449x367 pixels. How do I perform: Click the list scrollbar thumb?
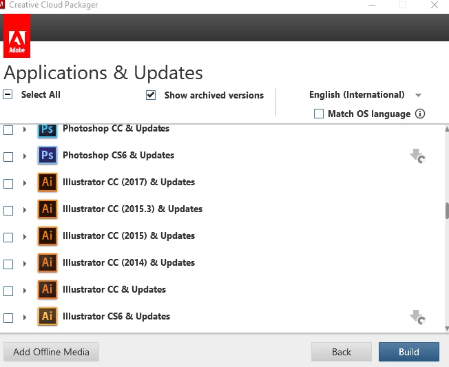(447, 211)
